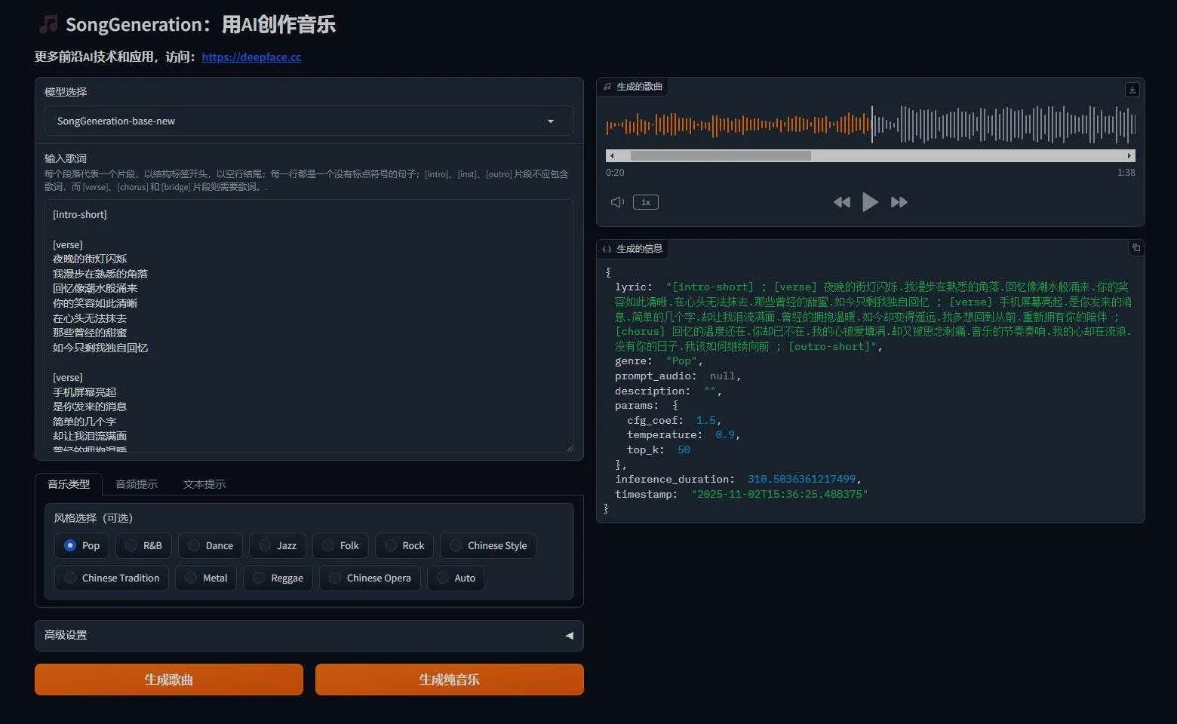The width and height of the screenshot is (1177, 724).
Task: Click the 生成歌曲 button
Action: coord(169,680)
